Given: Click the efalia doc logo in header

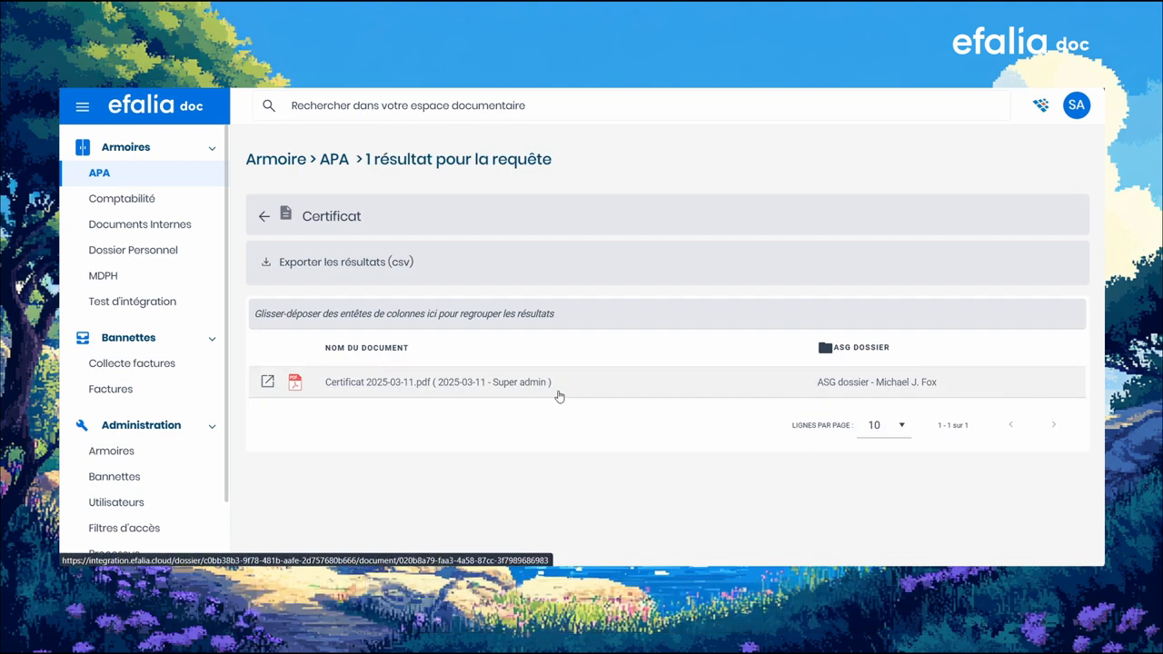Looking at the screenshot, I should (x=155, y=105).
